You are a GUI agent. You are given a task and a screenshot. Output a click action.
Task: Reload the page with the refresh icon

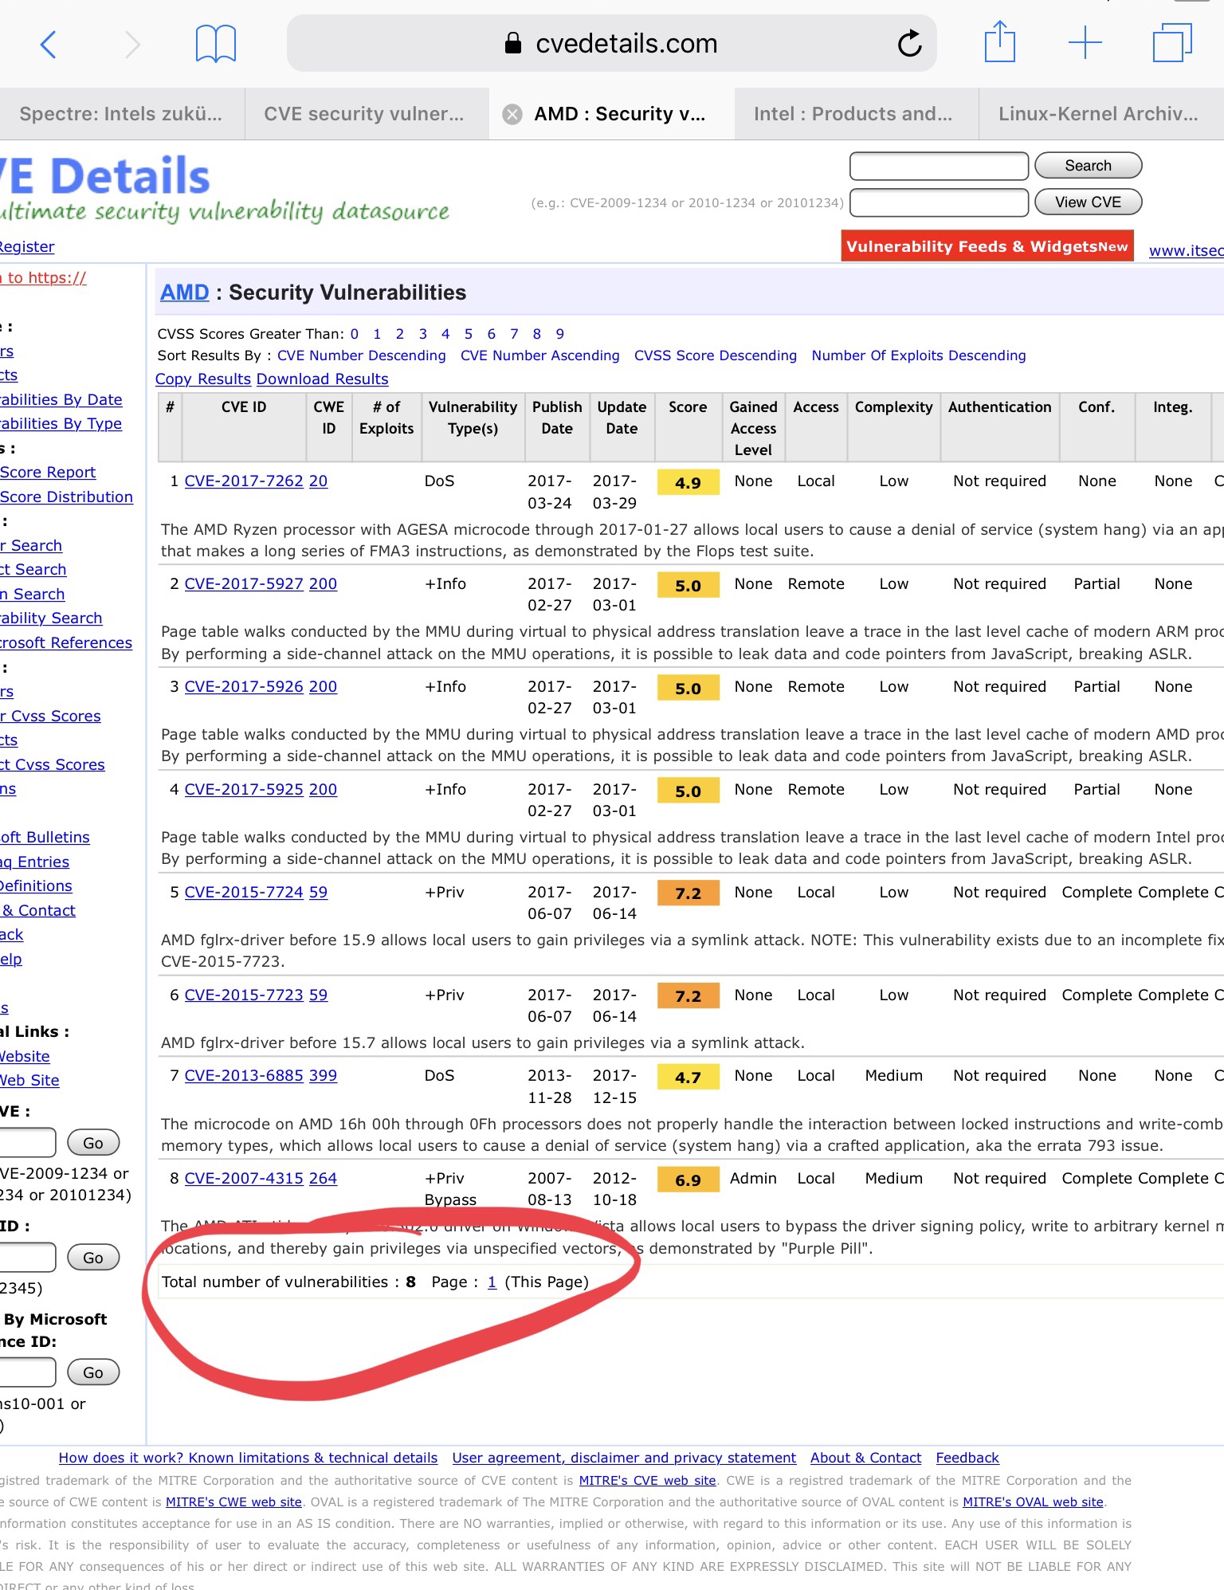[909, 43]
